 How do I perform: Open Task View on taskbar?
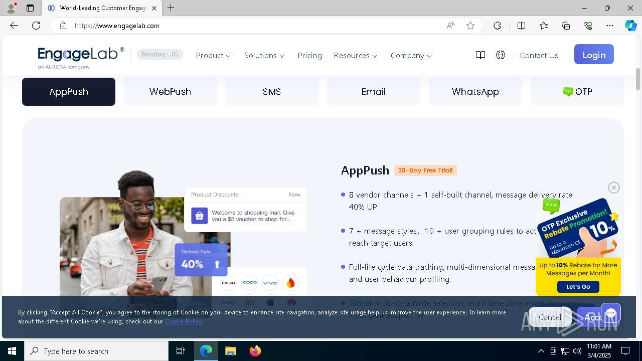[181, 351]
